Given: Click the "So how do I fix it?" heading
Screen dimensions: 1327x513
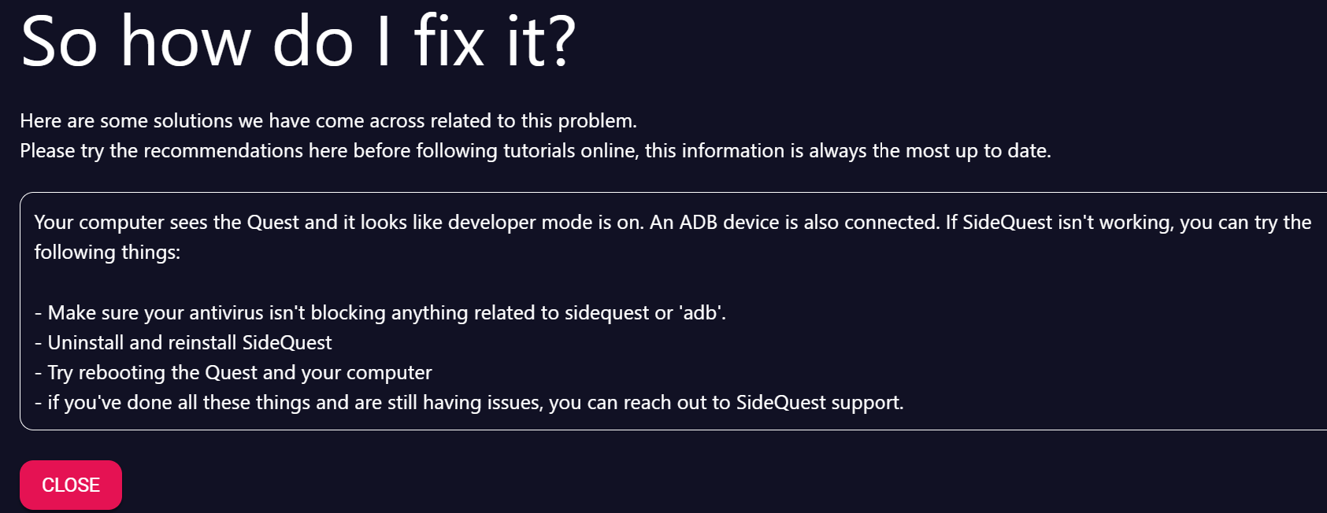Looking at the screenshot, I should (298, 42).
